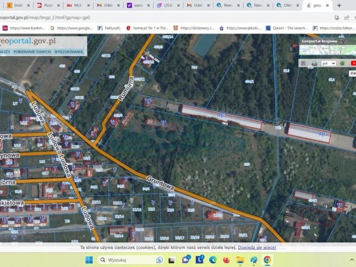
Task: Open Windows Start menu
Action: (89, 260)
